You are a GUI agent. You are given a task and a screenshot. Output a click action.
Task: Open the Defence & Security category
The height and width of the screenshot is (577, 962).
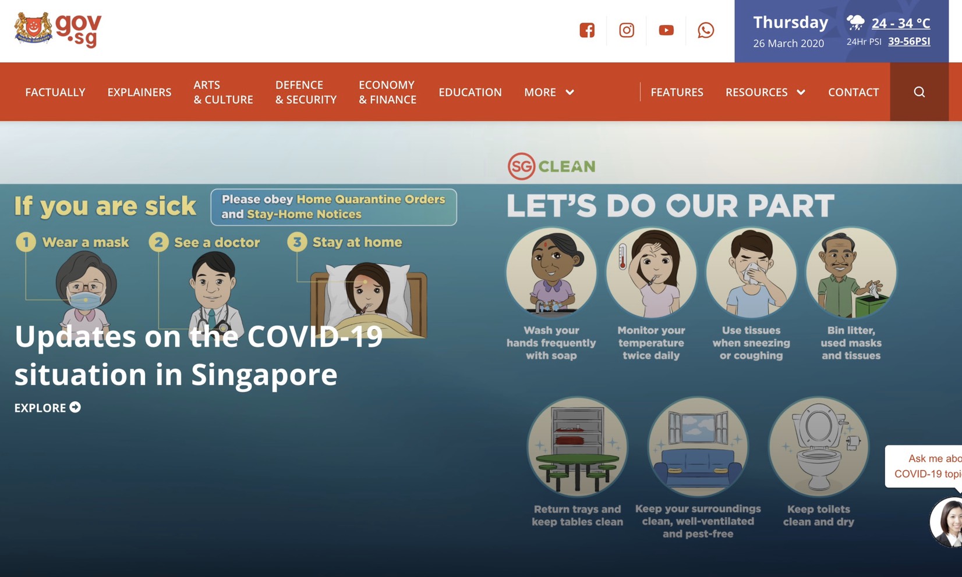pyautogui.click(x=306, y=92)
